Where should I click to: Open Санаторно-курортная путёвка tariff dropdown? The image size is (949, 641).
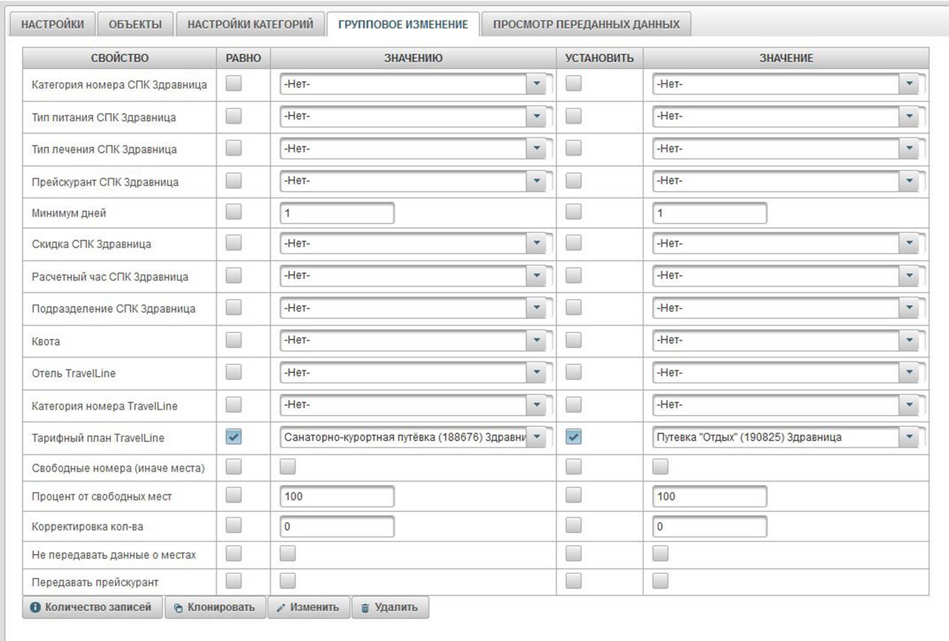tap(536, 437)
